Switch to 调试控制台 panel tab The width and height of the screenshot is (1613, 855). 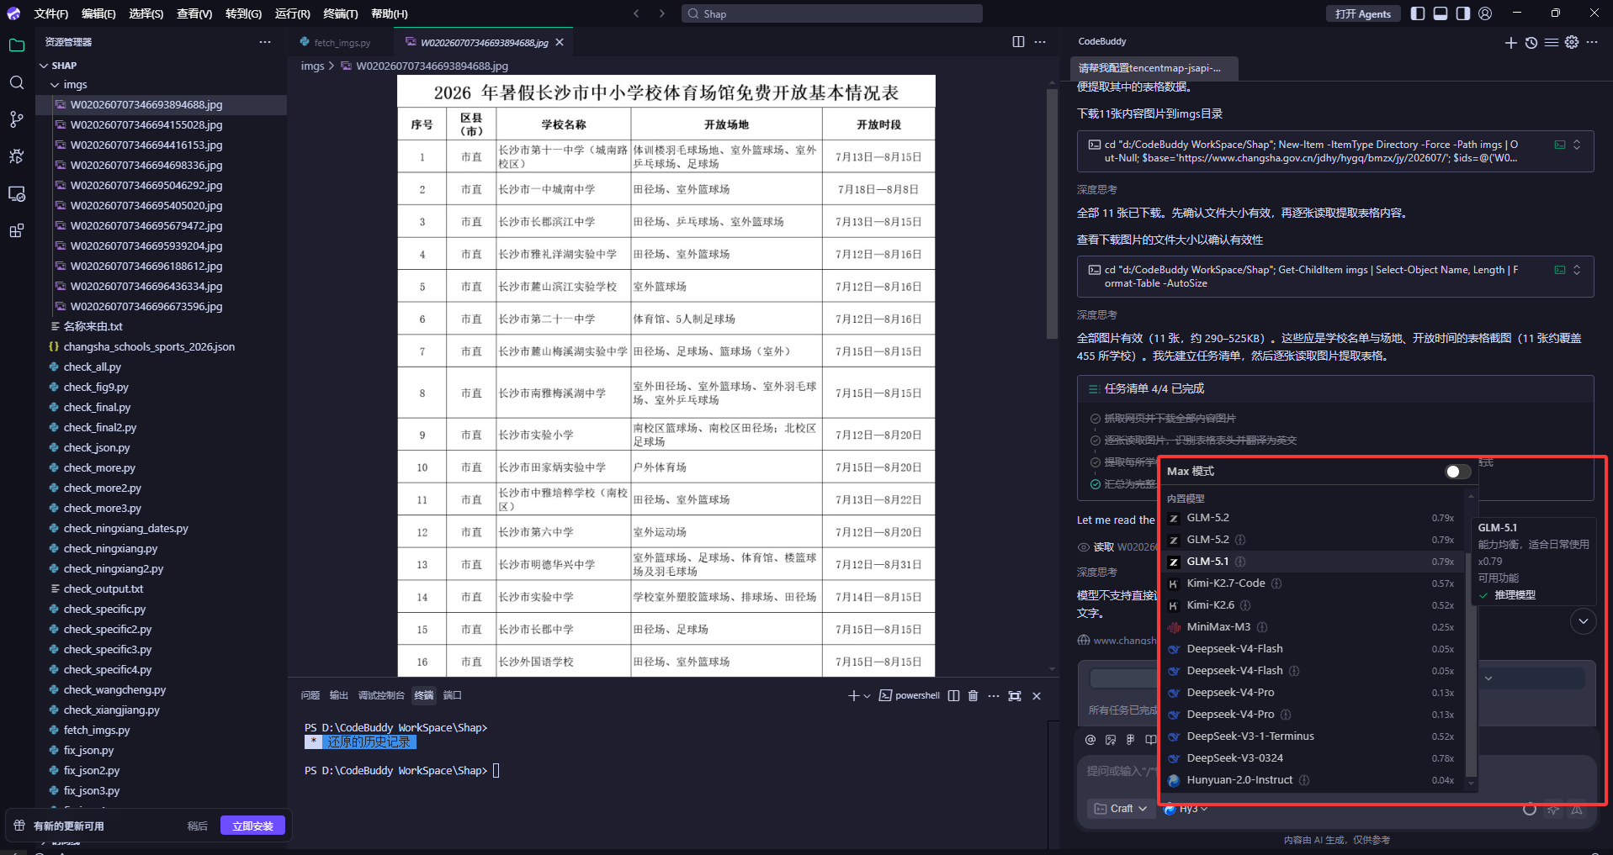click(381, 695)
